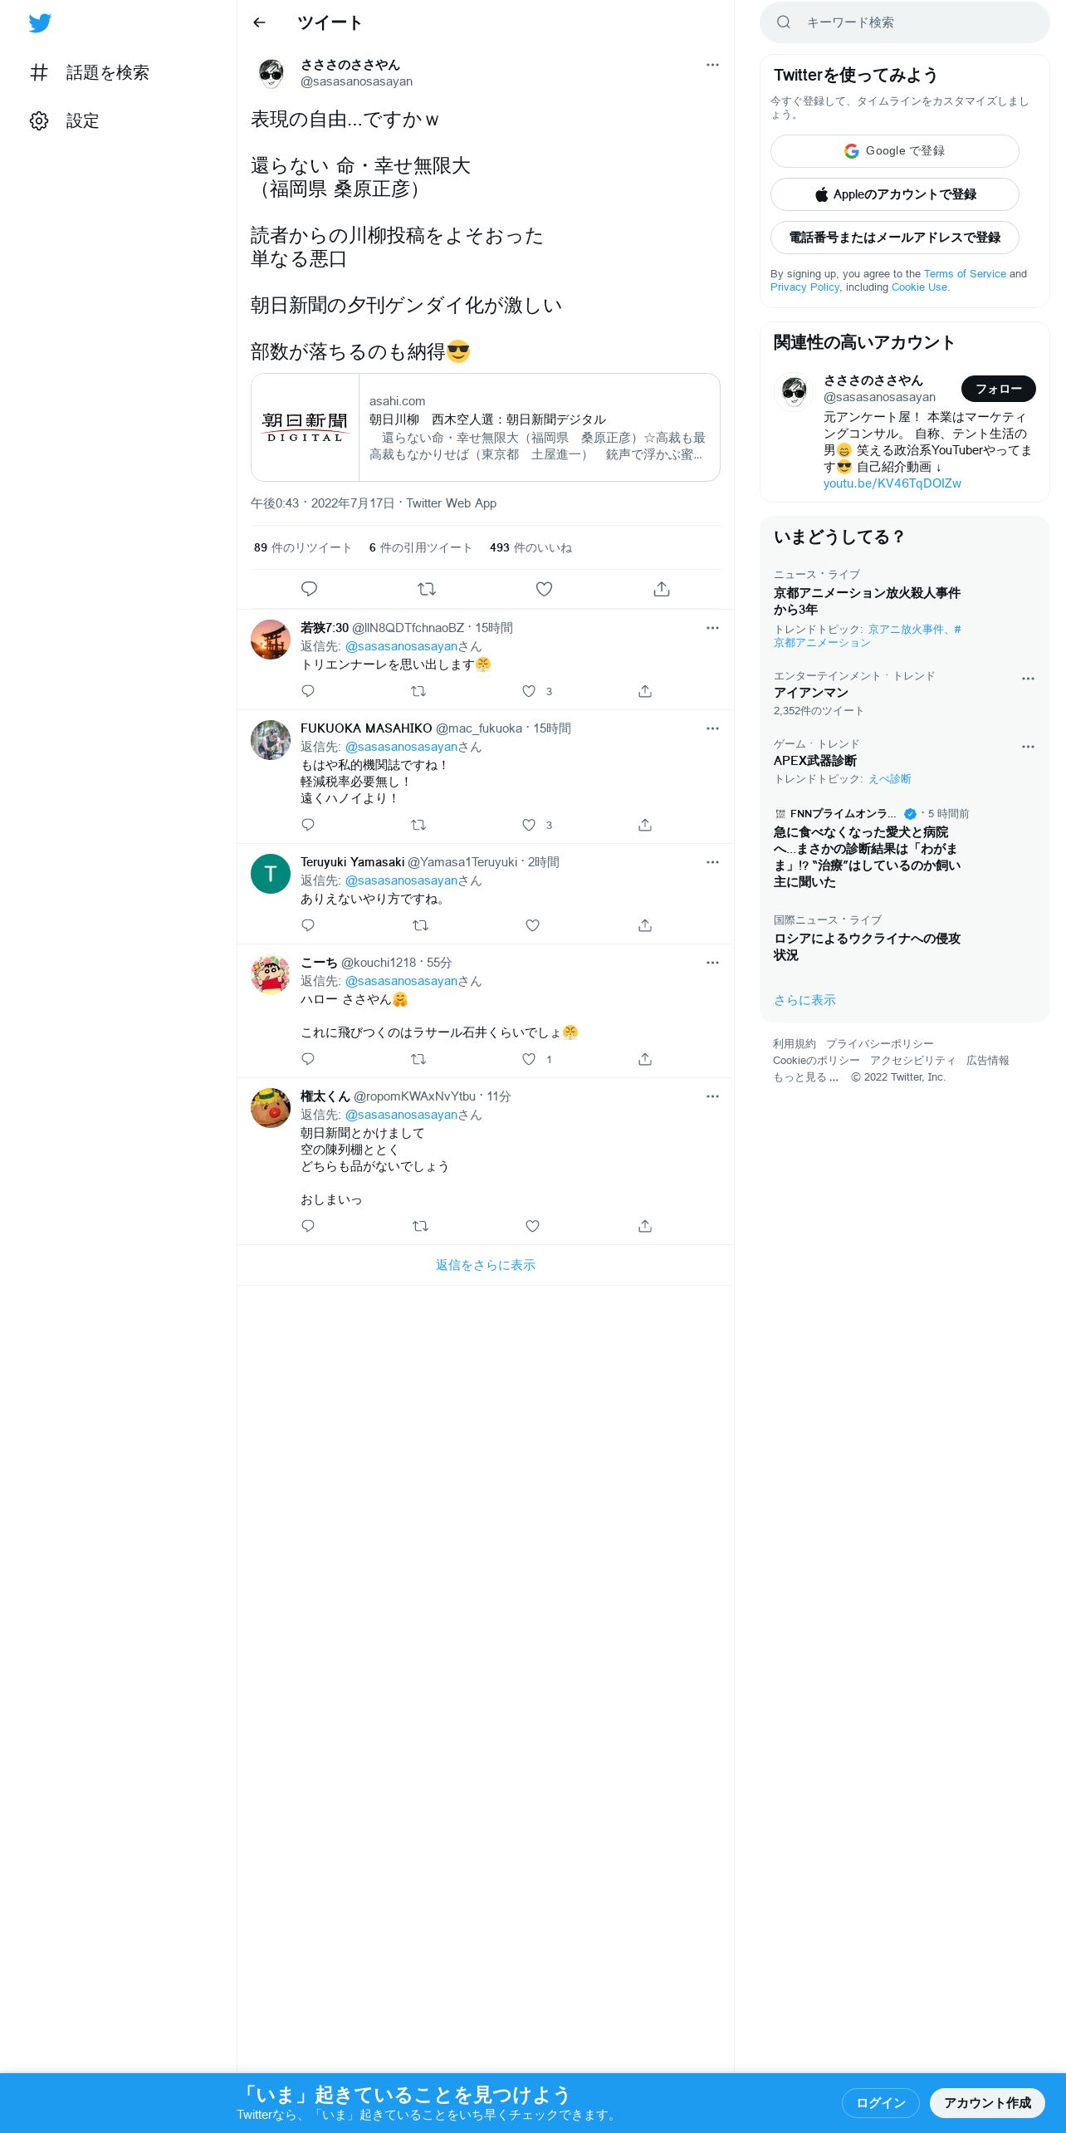
Task: Click the Twitter bird logo
Action: tap(40, 23)
